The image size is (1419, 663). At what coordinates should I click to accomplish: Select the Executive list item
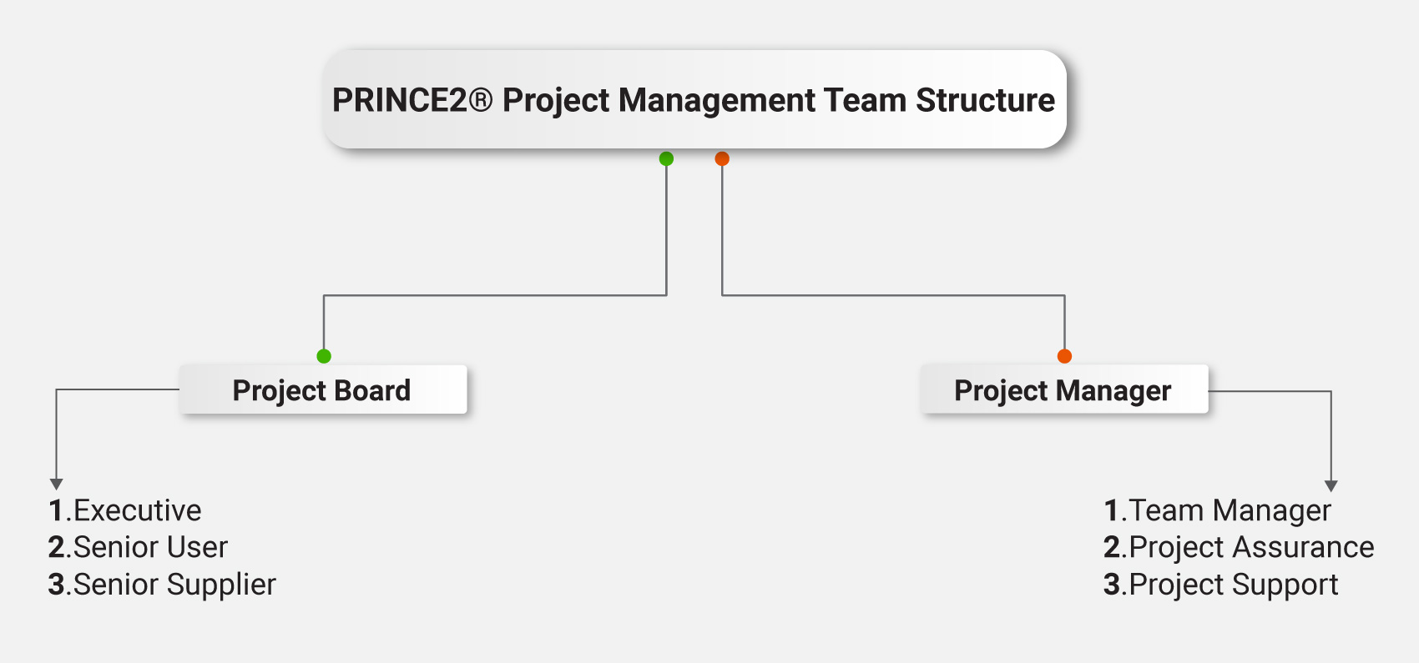coord(125,510)
